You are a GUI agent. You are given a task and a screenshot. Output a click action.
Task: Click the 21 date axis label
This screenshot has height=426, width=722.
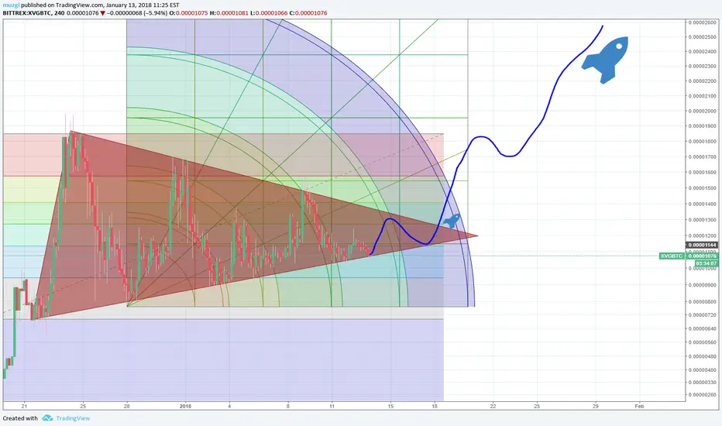[x=24, y=406]
